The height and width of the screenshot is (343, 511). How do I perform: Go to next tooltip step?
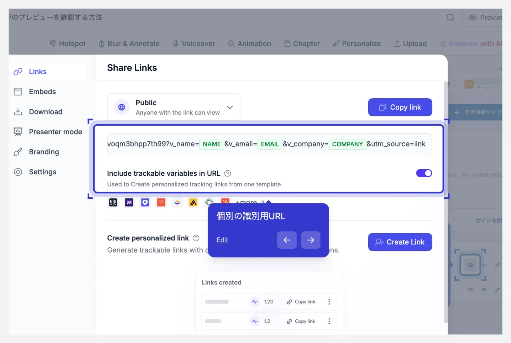[x=311, y=240]
